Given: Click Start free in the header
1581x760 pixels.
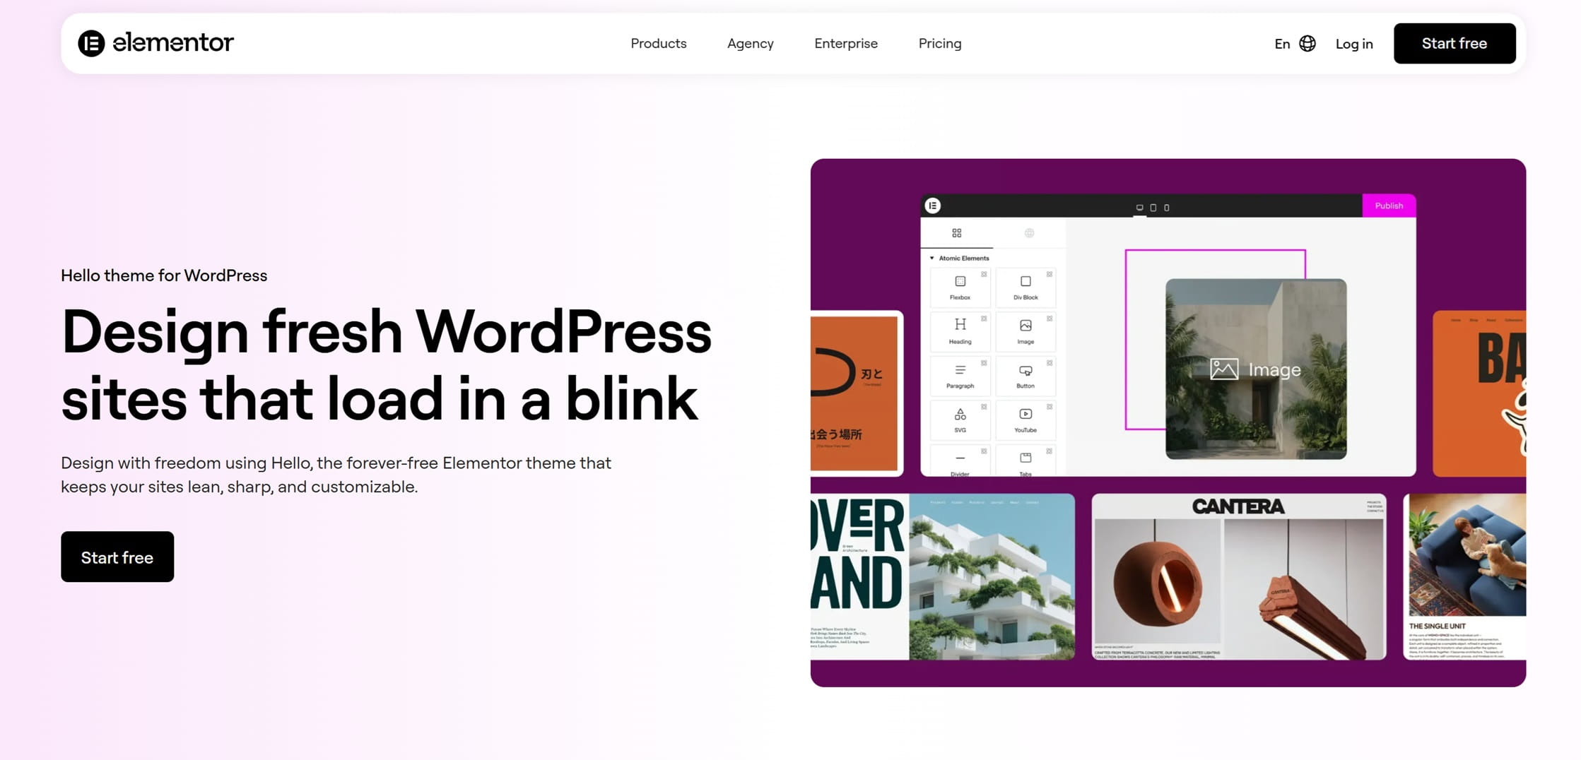Looking at the screenshot, I should pos(1454,43).
